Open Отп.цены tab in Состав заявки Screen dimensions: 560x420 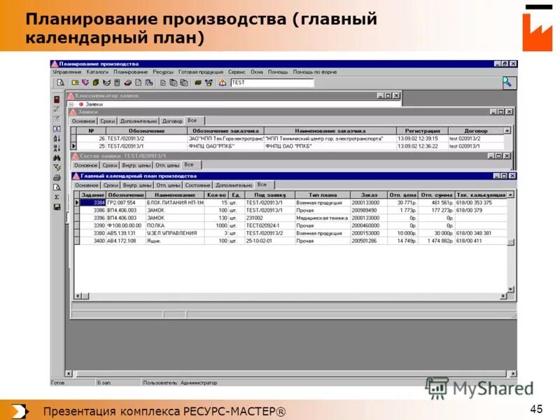(x=167, y=164)
